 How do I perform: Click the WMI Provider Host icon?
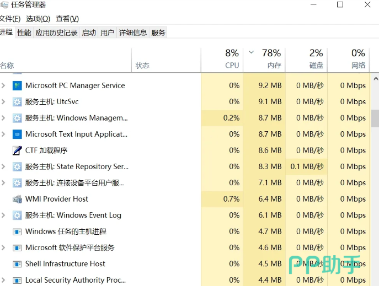(x=17, y=199)
